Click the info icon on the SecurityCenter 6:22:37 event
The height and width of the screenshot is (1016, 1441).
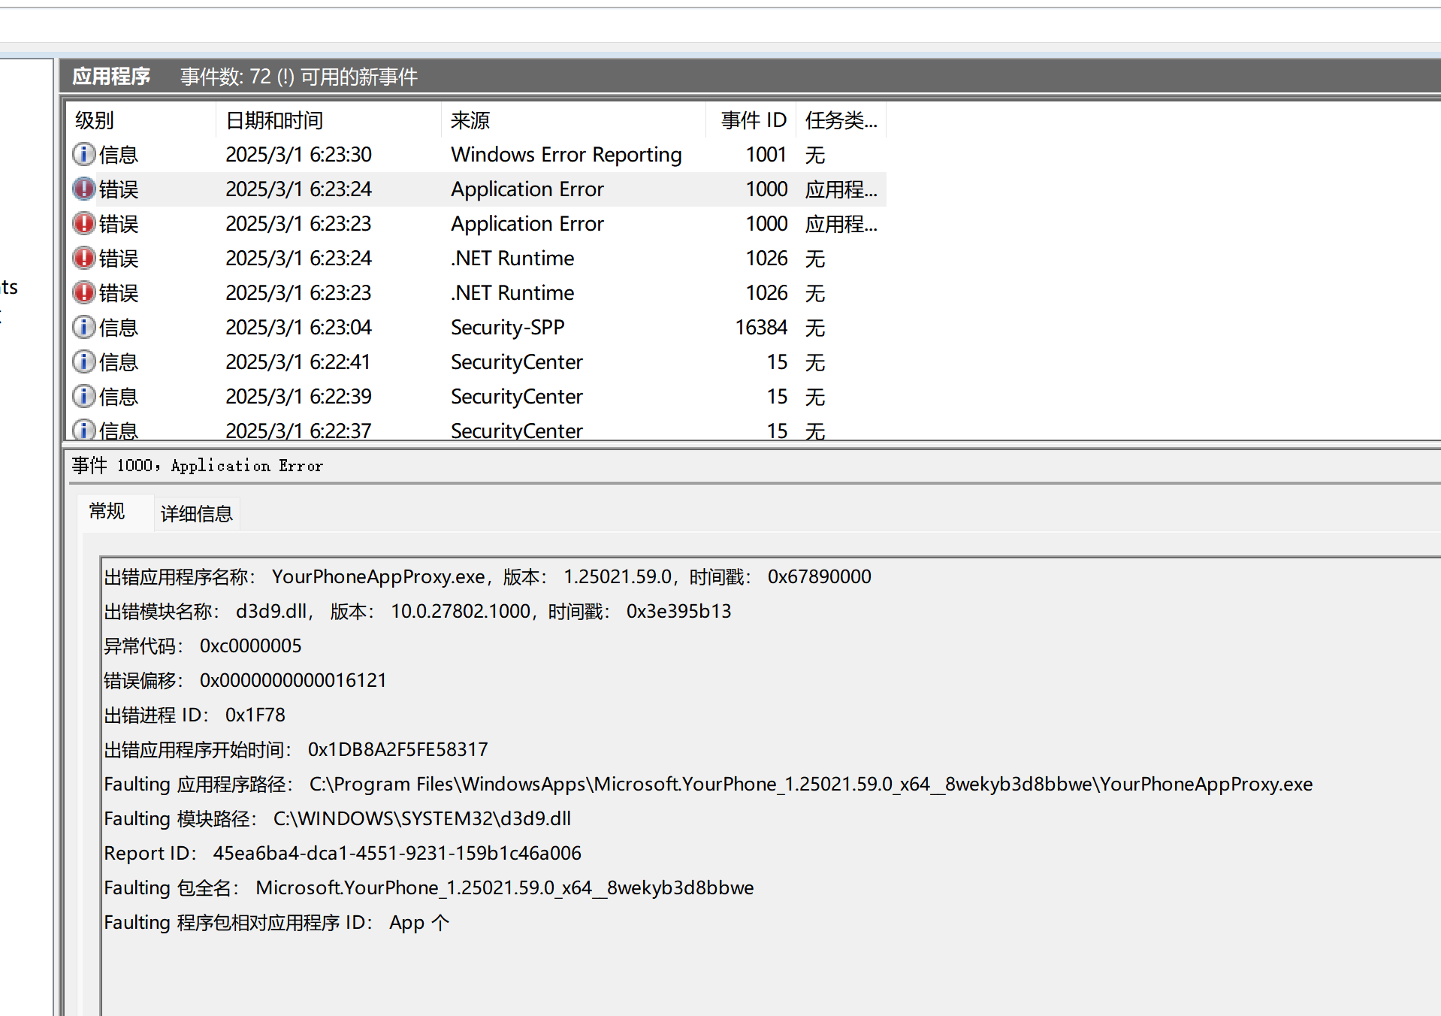(x=83, y=431)
